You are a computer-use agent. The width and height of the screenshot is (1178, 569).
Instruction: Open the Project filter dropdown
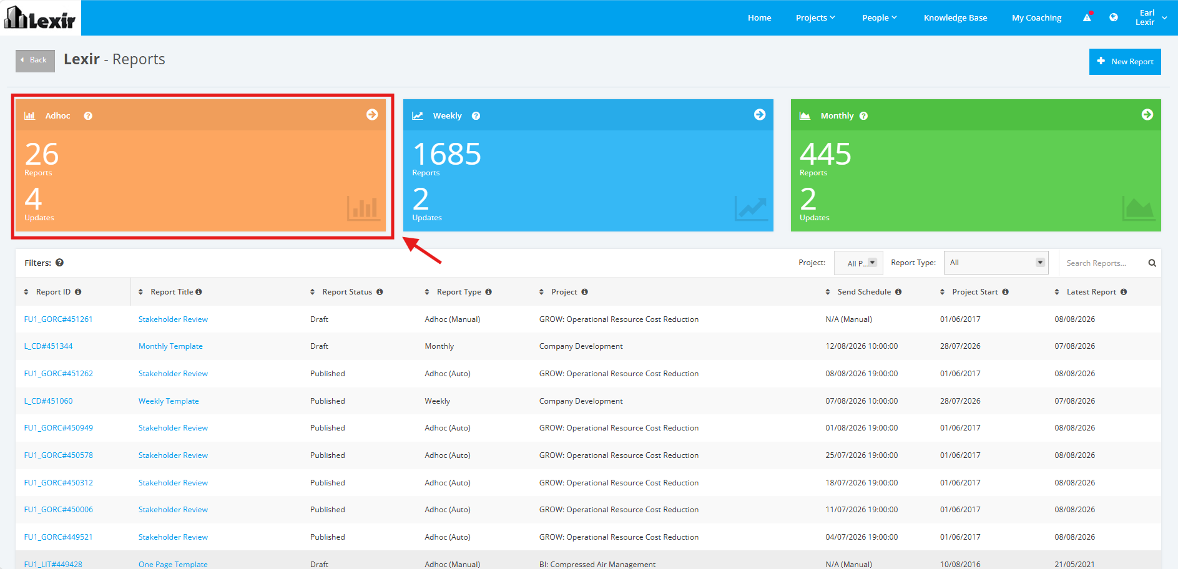[859, 263]
